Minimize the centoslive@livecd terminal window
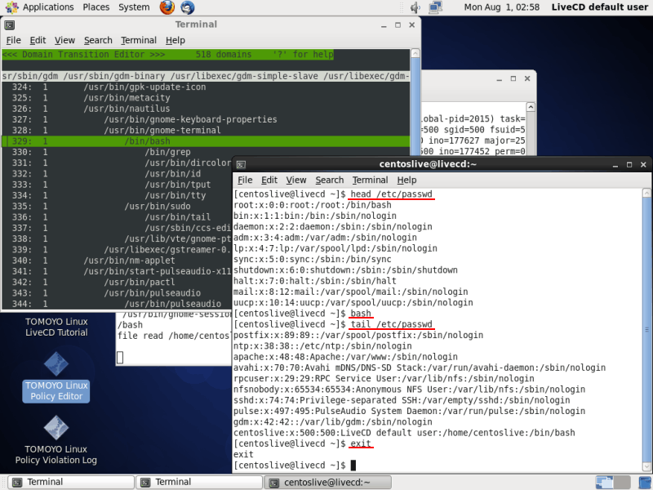653x490 pixels. pyautogui.click(x=615, y=165)
